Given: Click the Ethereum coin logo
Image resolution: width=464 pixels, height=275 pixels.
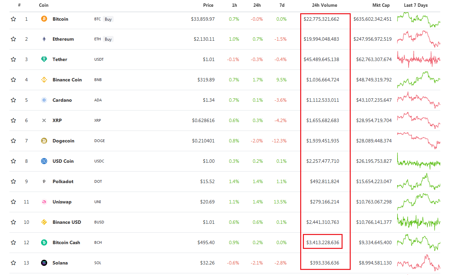Looking at the screenshot, I should tap(44, 39).
